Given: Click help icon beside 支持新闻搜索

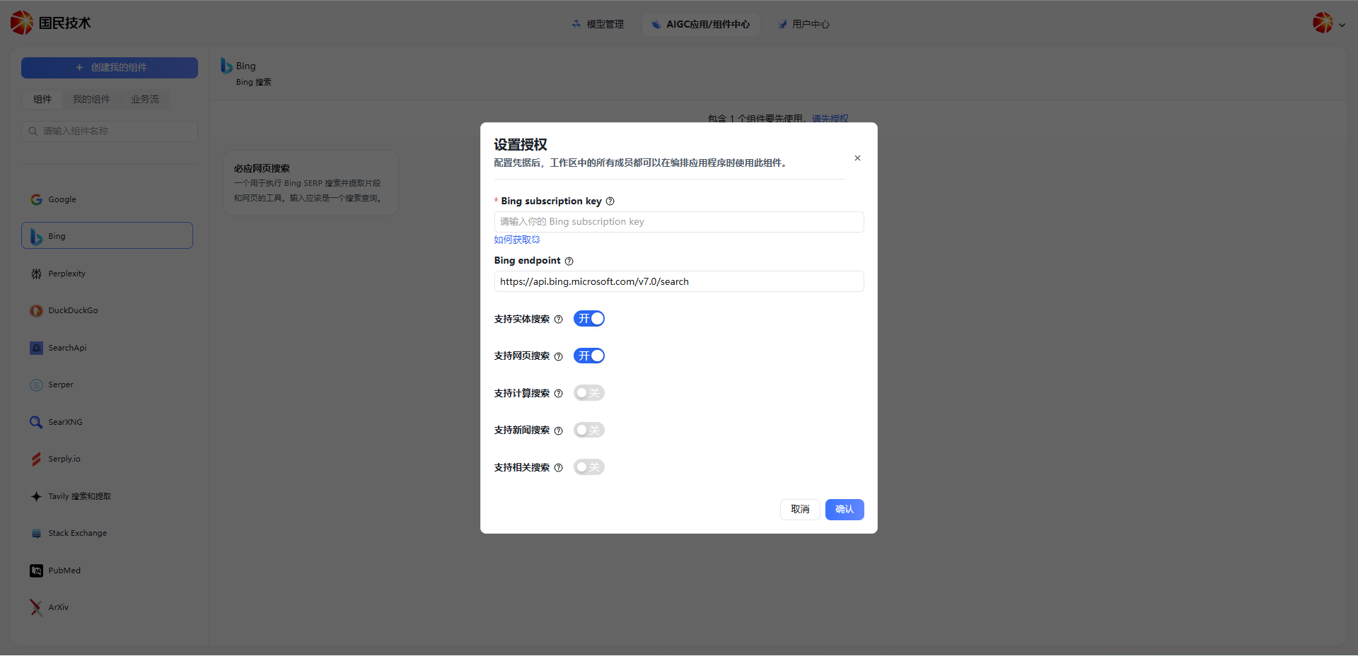Looking at the screenshot, I should (x=558, y=430).
